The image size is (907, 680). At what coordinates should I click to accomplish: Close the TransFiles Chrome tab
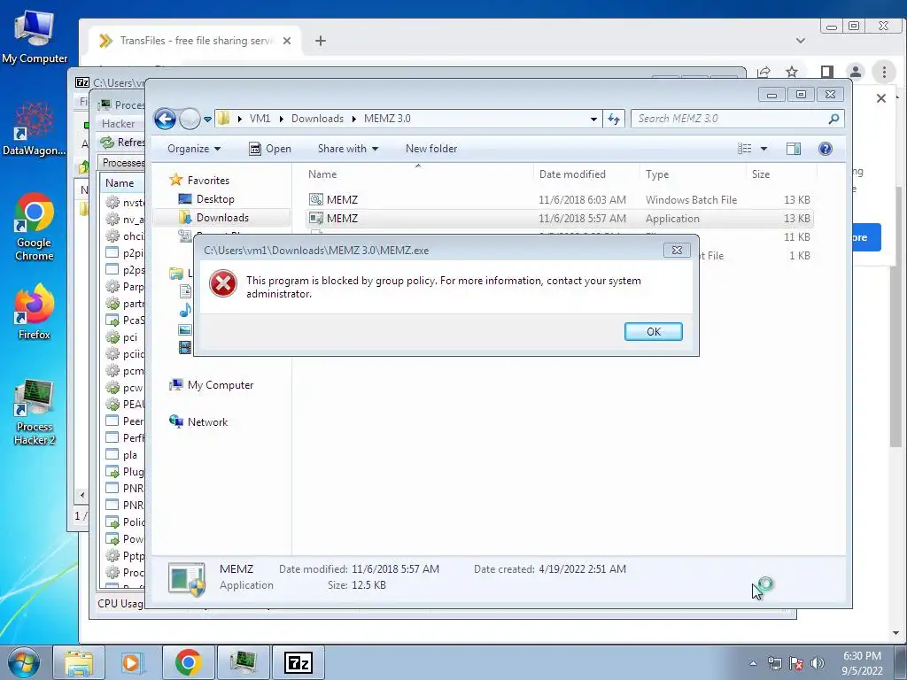pos(286,41)
